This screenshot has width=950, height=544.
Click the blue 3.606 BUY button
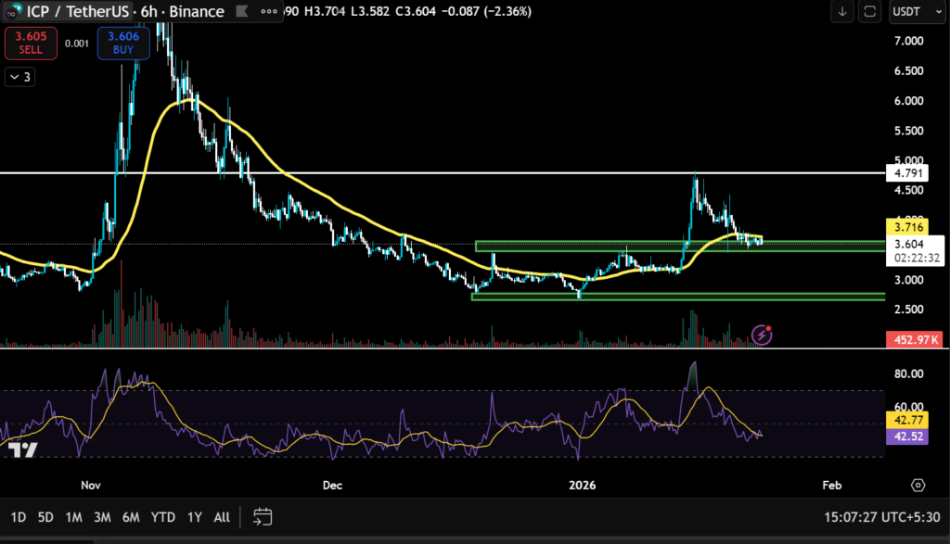point(123,44)
